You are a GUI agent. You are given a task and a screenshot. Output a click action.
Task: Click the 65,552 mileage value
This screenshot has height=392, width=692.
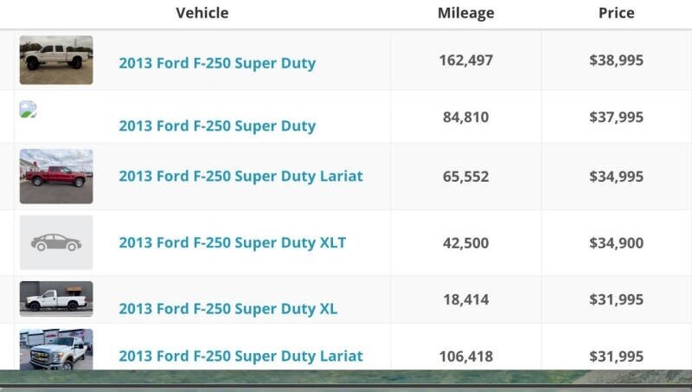466,177
